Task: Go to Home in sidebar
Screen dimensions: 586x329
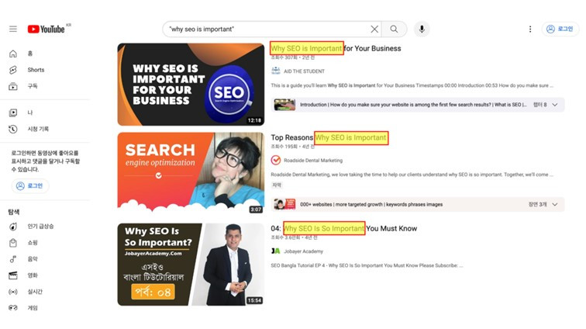Action: (21, 54)
